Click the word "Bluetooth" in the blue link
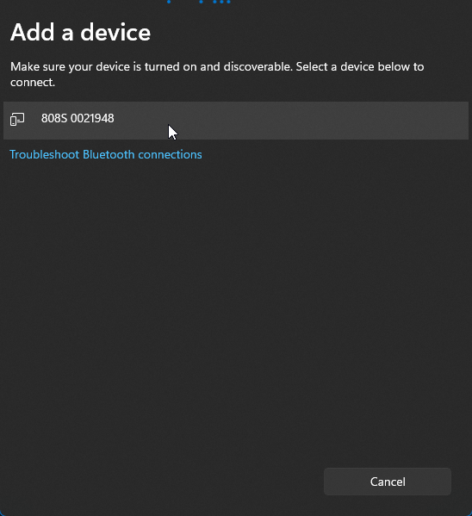The height and width of the screenshot is (516, 472). click(x=109, y=155)
